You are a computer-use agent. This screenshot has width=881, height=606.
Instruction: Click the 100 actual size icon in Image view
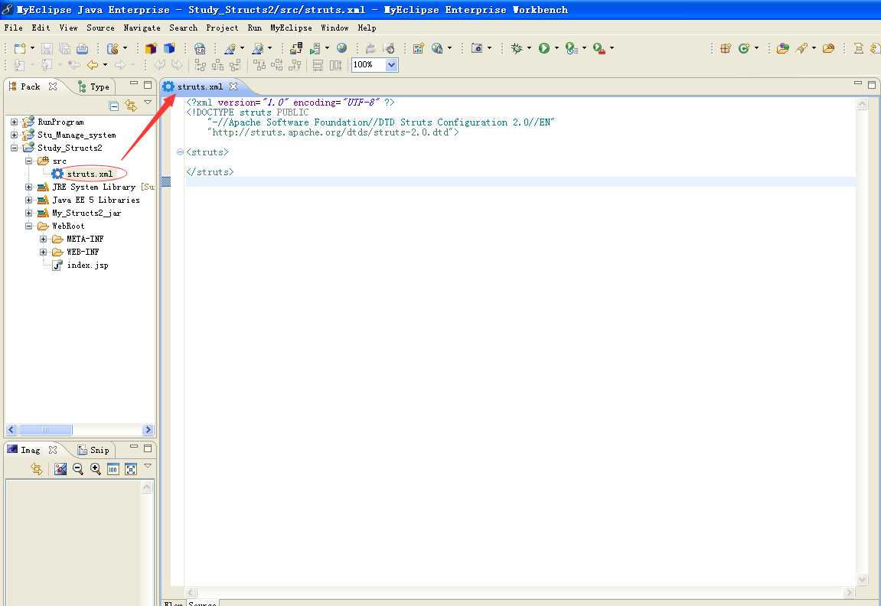[x=113, y=469]
